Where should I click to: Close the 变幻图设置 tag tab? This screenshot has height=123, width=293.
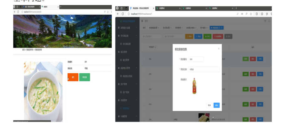[171, 28]
